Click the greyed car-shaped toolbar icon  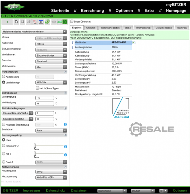[x=54, y=22]
